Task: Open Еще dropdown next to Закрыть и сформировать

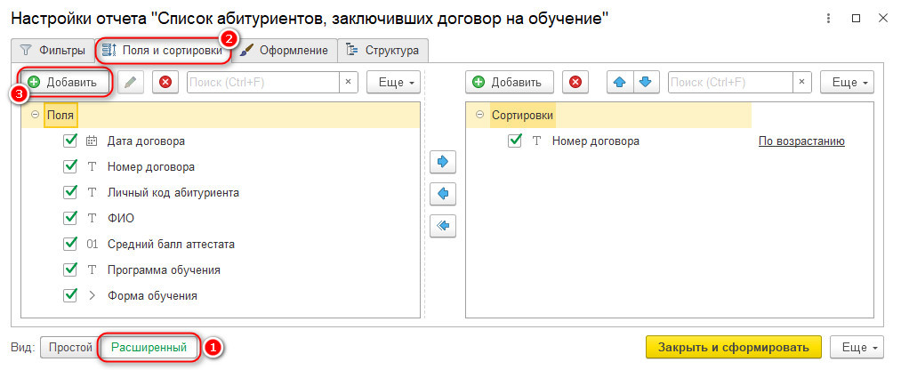Action: point(857,348)
